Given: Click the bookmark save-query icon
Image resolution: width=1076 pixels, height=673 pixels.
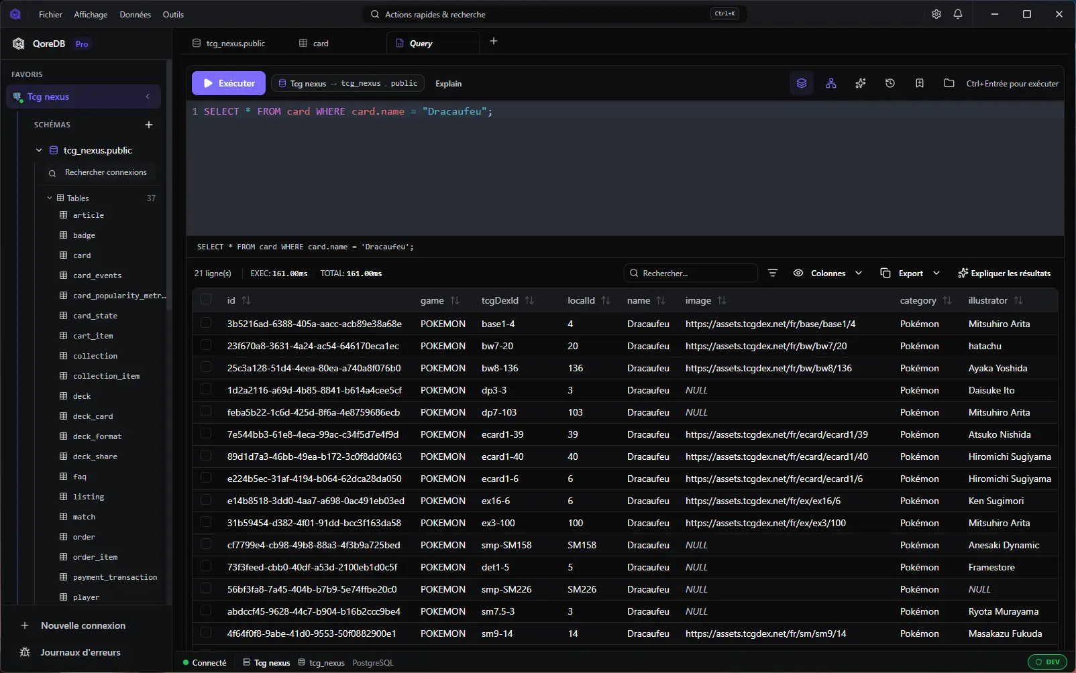Looking at the screenshot, I should tap(920, 83).
